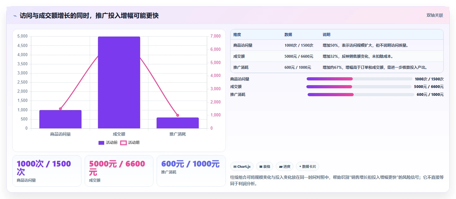Click the 表格 tag chip
This screenshot has width=456, height=199.
click(265, 167)
